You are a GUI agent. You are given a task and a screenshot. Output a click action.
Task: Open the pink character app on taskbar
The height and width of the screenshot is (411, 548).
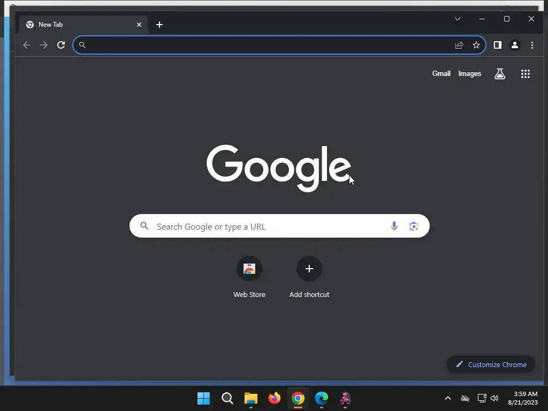[x=345, y=398]
